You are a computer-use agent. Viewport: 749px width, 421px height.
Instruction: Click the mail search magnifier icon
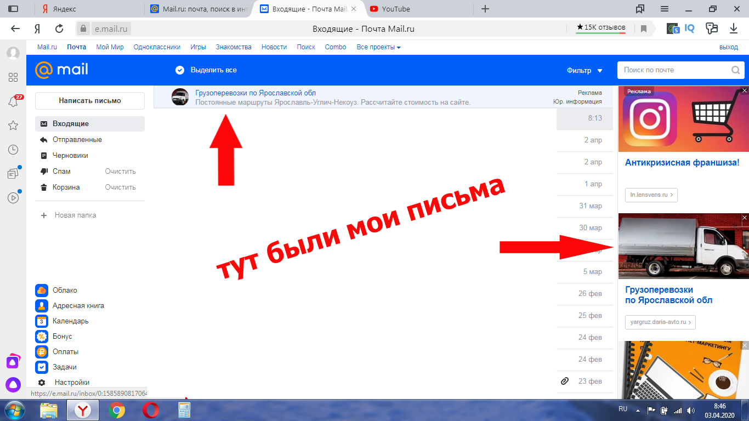pyautogui.click(x=735, y=70)
